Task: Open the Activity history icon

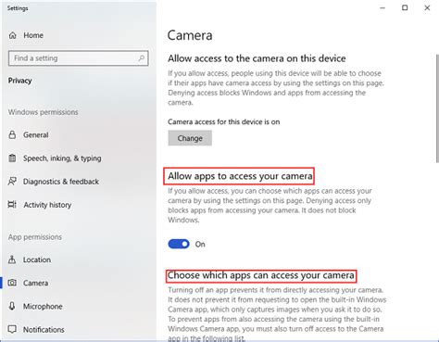Action: (x=12, y=205)
